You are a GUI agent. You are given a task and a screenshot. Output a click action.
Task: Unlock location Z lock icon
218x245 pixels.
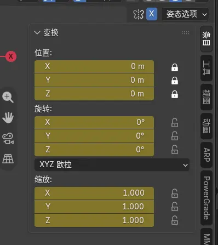pyautogui.click(x=175, y=94)
